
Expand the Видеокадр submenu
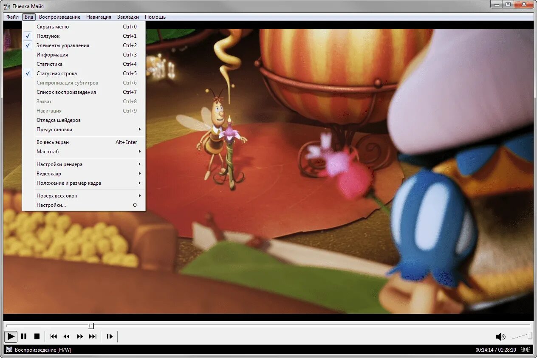coord(84,174)
